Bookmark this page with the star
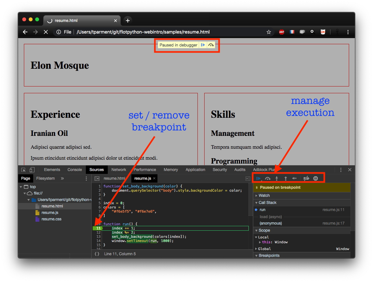 coord(268,32)
